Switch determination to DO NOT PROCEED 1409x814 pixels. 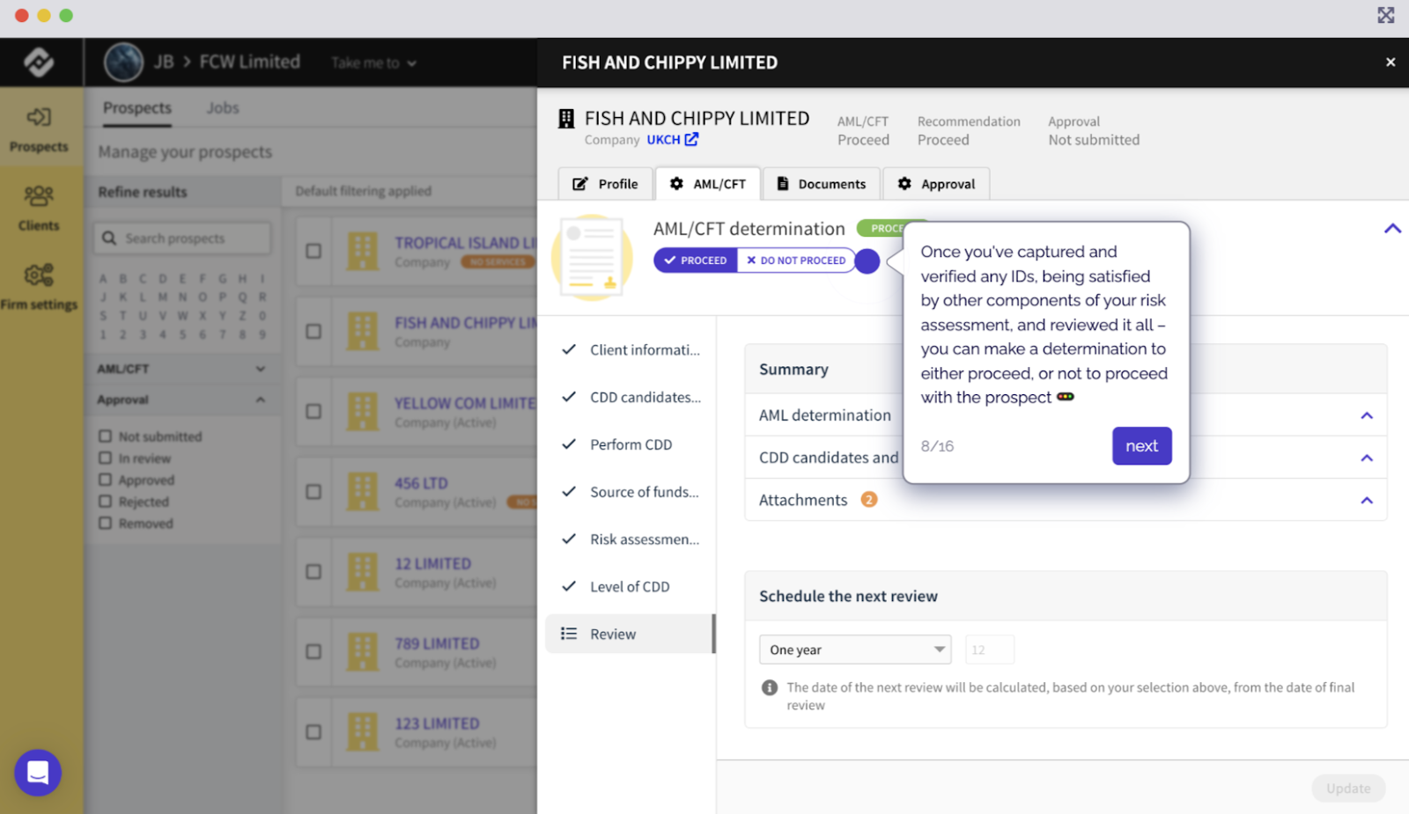[795, 260]
